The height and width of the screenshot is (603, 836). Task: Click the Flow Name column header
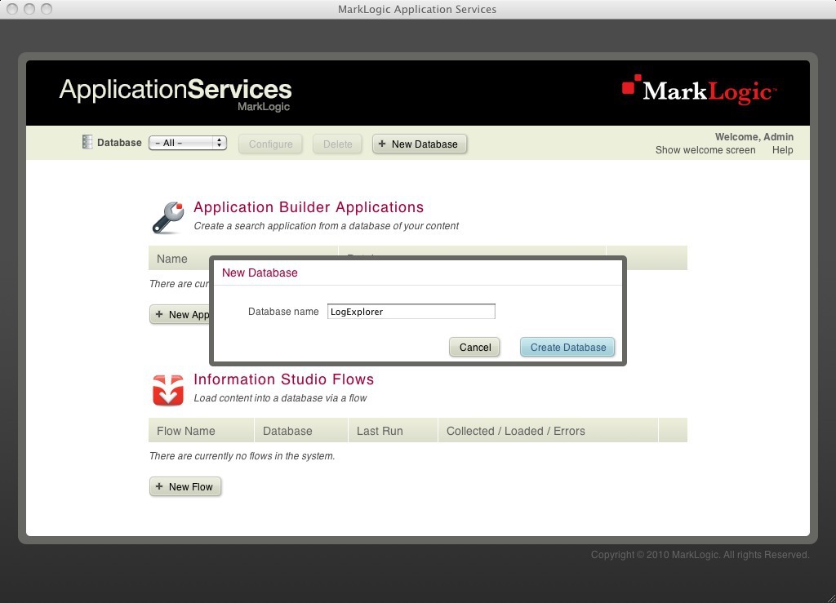[201, 430]
